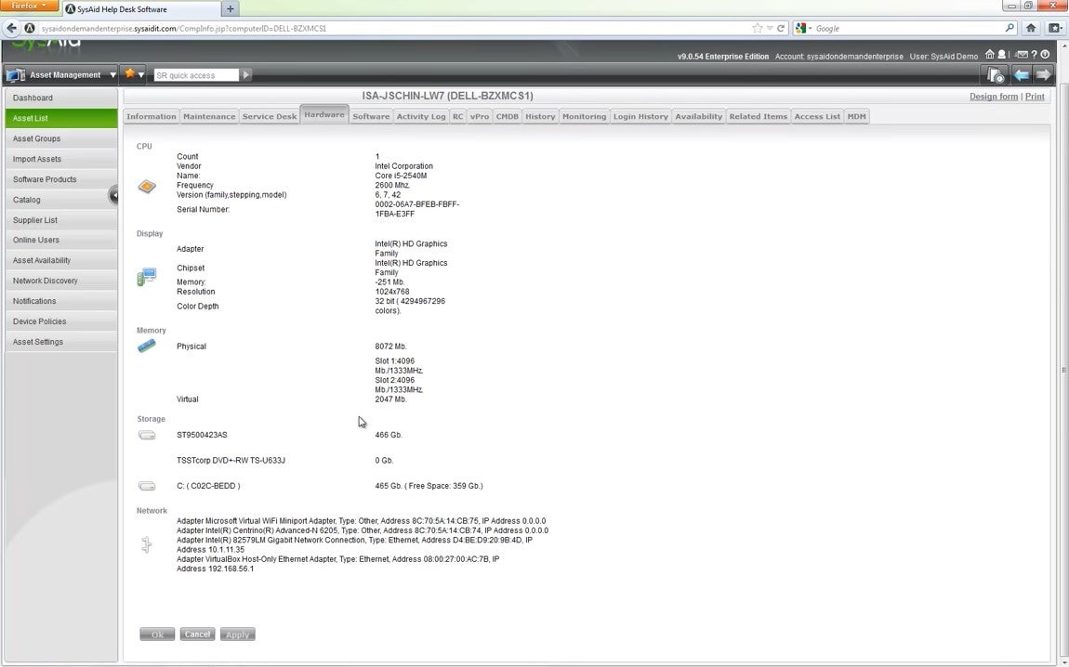
Task: Open Asset Groups in the sidebar
Action: click(x=60, y=139)
